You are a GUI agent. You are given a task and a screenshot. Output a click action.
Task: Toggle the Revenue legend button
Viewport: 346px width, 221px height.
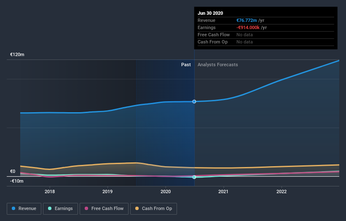[24, 209]
